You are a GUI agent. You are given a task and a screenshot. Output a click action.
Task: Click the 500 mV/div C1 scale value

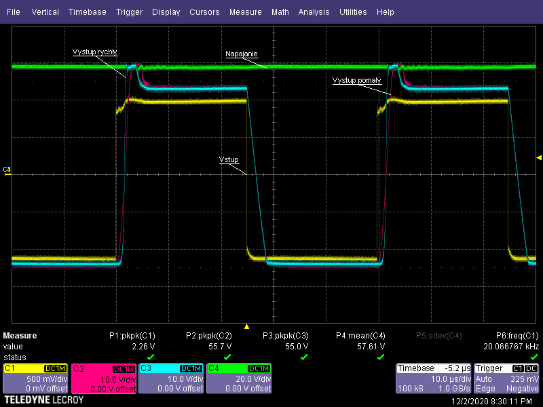47,379
